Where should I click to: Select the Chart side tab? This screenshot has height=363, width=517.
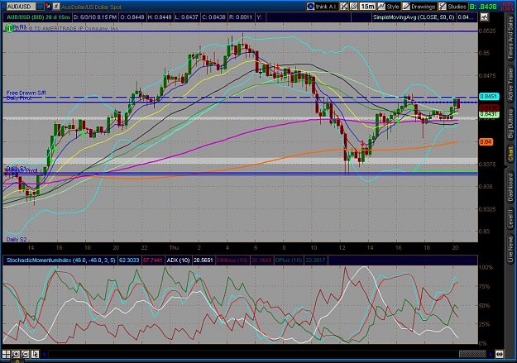point(510,155)
